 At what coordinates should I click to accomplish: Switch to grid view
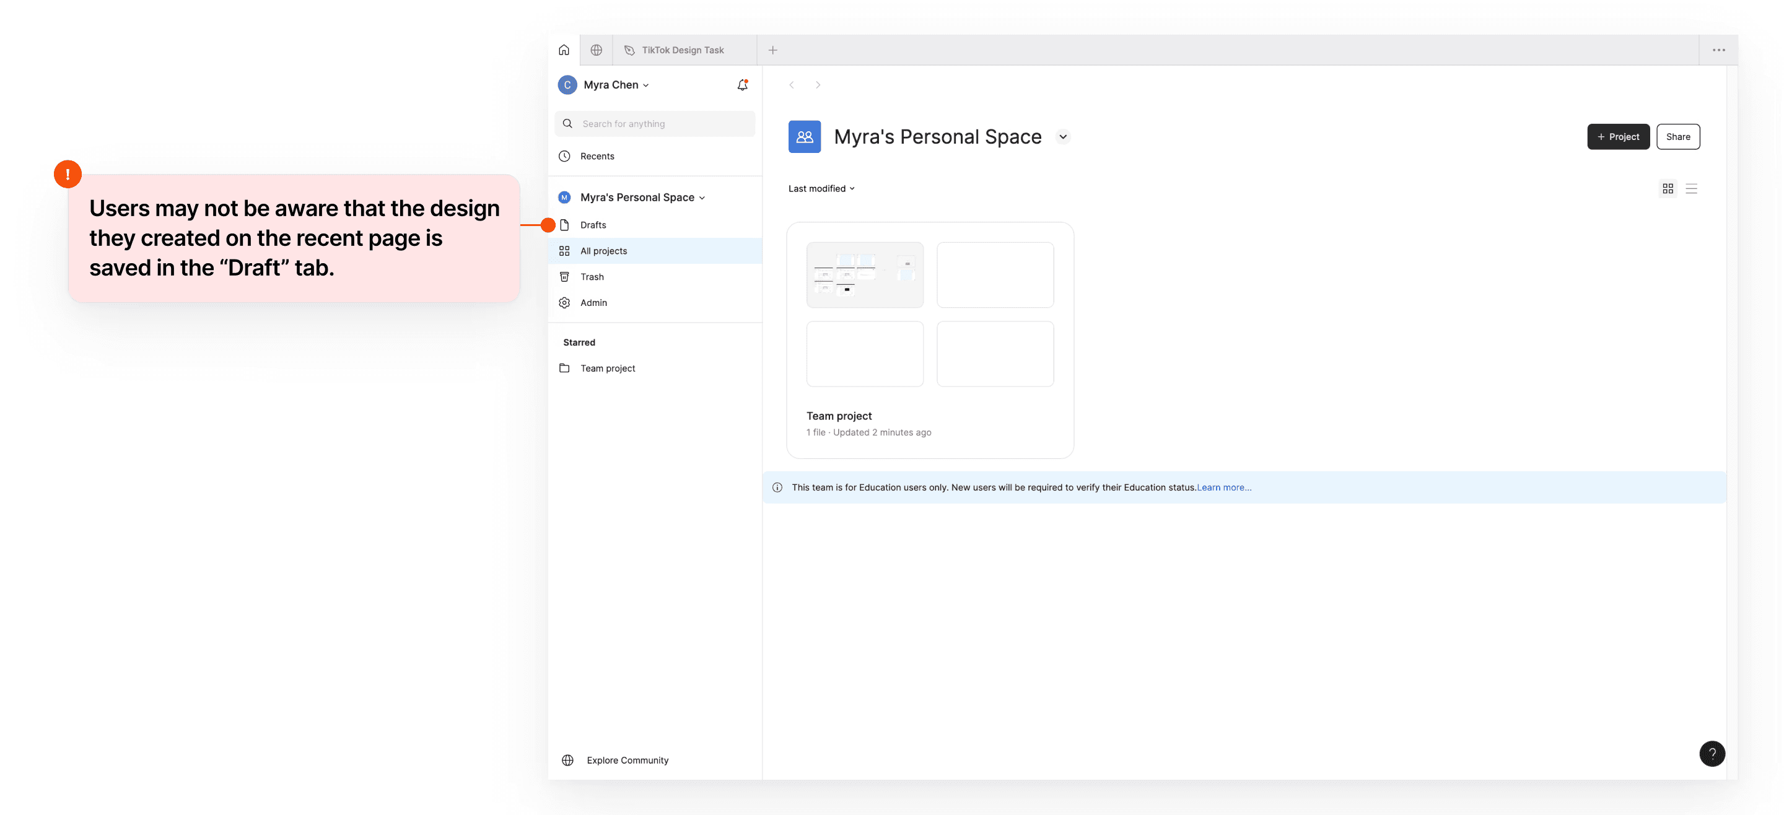click(x=1667, y=188)
